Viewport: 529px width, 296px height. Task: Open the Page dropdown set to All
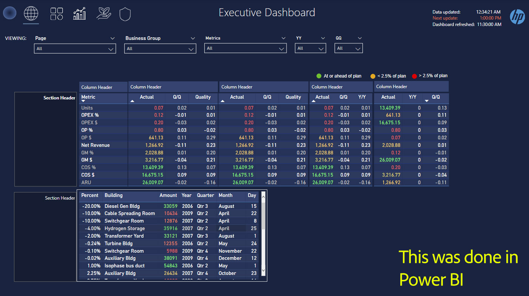click(x=75, y=49)
